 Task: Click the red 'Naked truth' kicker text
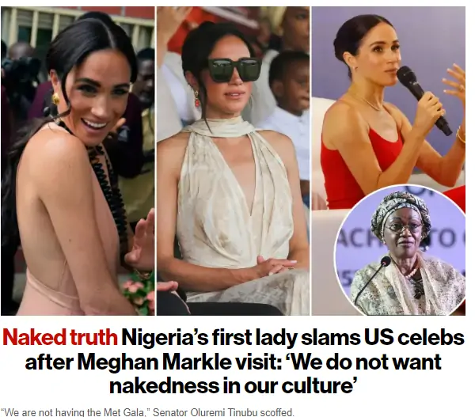pyautogui.click(x=60, y=337)
